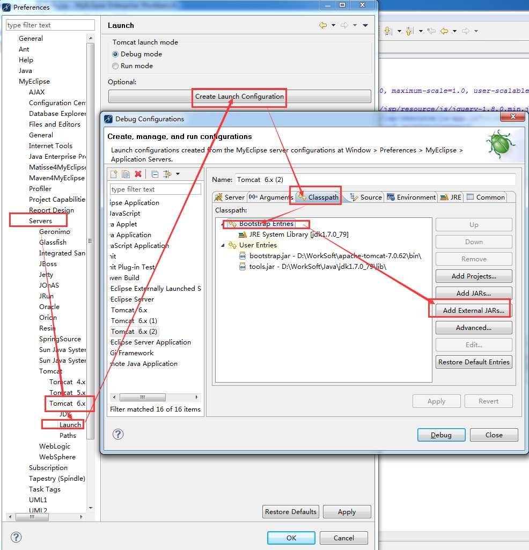
Task: Click tools.jar file icon
Action: [x=243, y=267]
